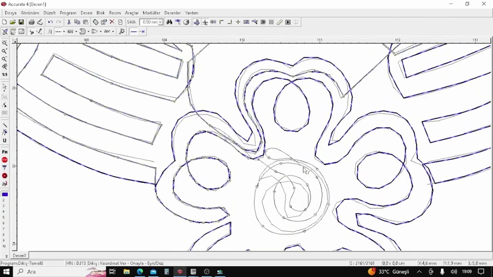Switch to the Desen1 tab
Screen dimensions: 493x277
click(x=20, y=255)
